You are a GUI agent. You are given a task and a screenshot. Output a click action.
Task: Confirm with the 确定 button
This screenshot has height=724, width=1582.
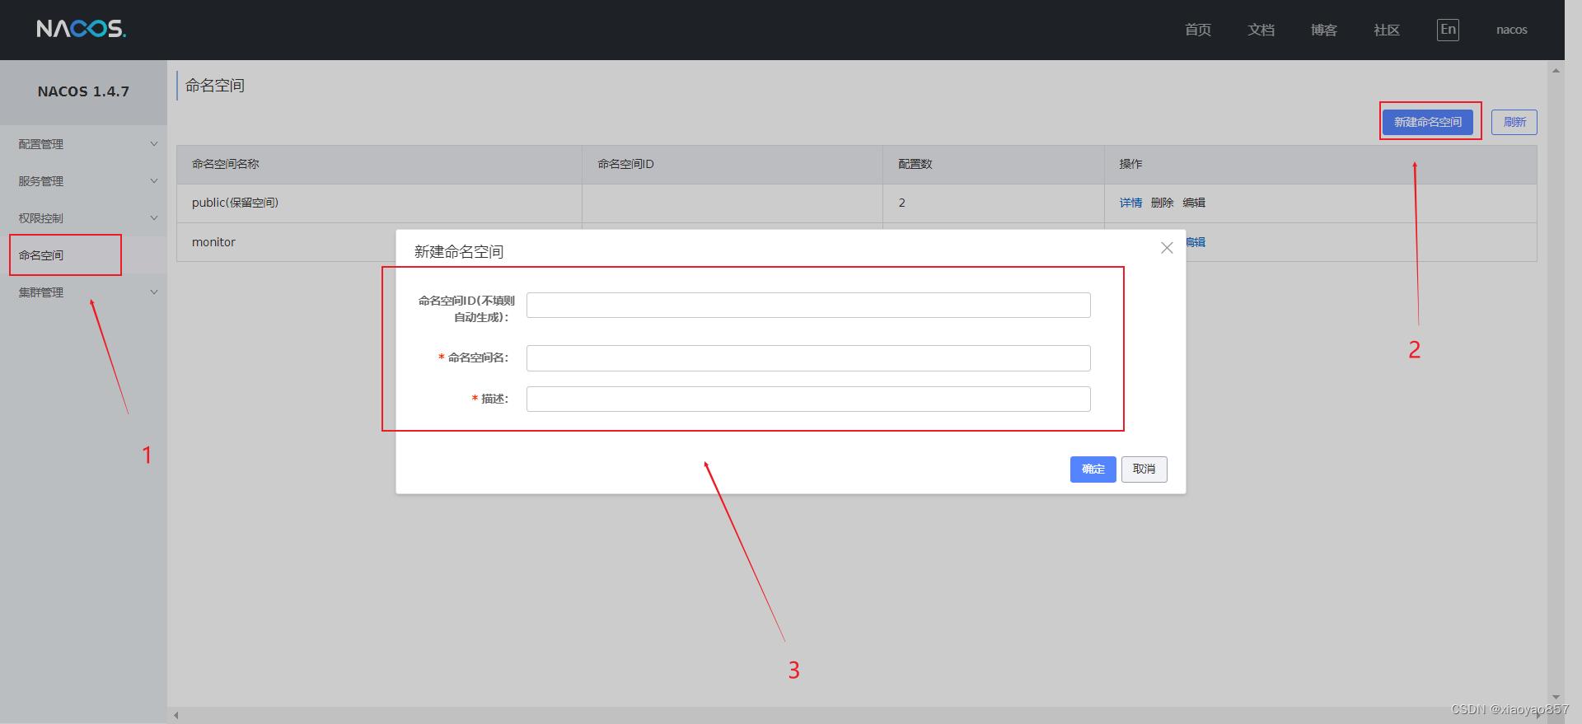(1093, 469)
